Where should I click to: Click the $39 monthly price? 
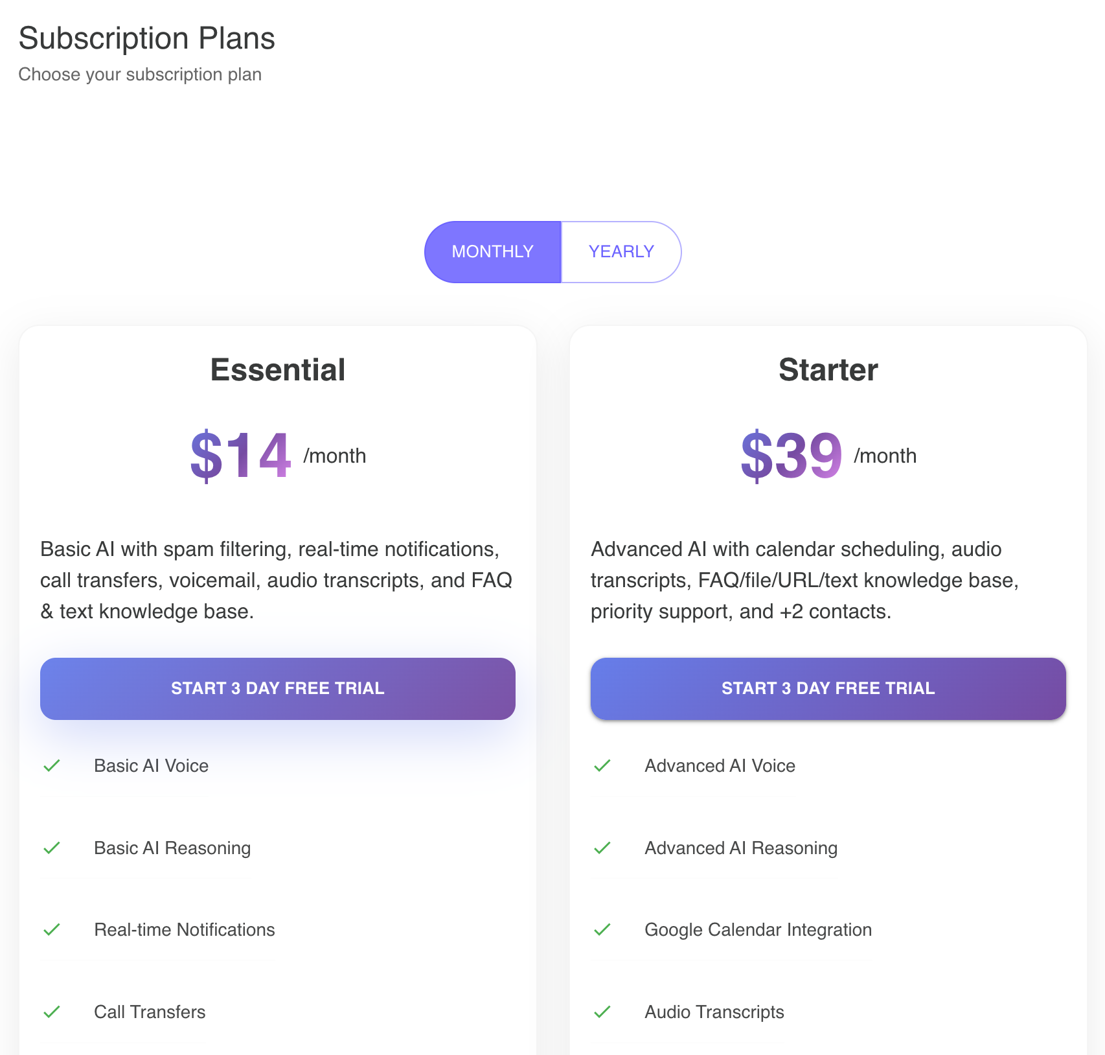[791, 457]
